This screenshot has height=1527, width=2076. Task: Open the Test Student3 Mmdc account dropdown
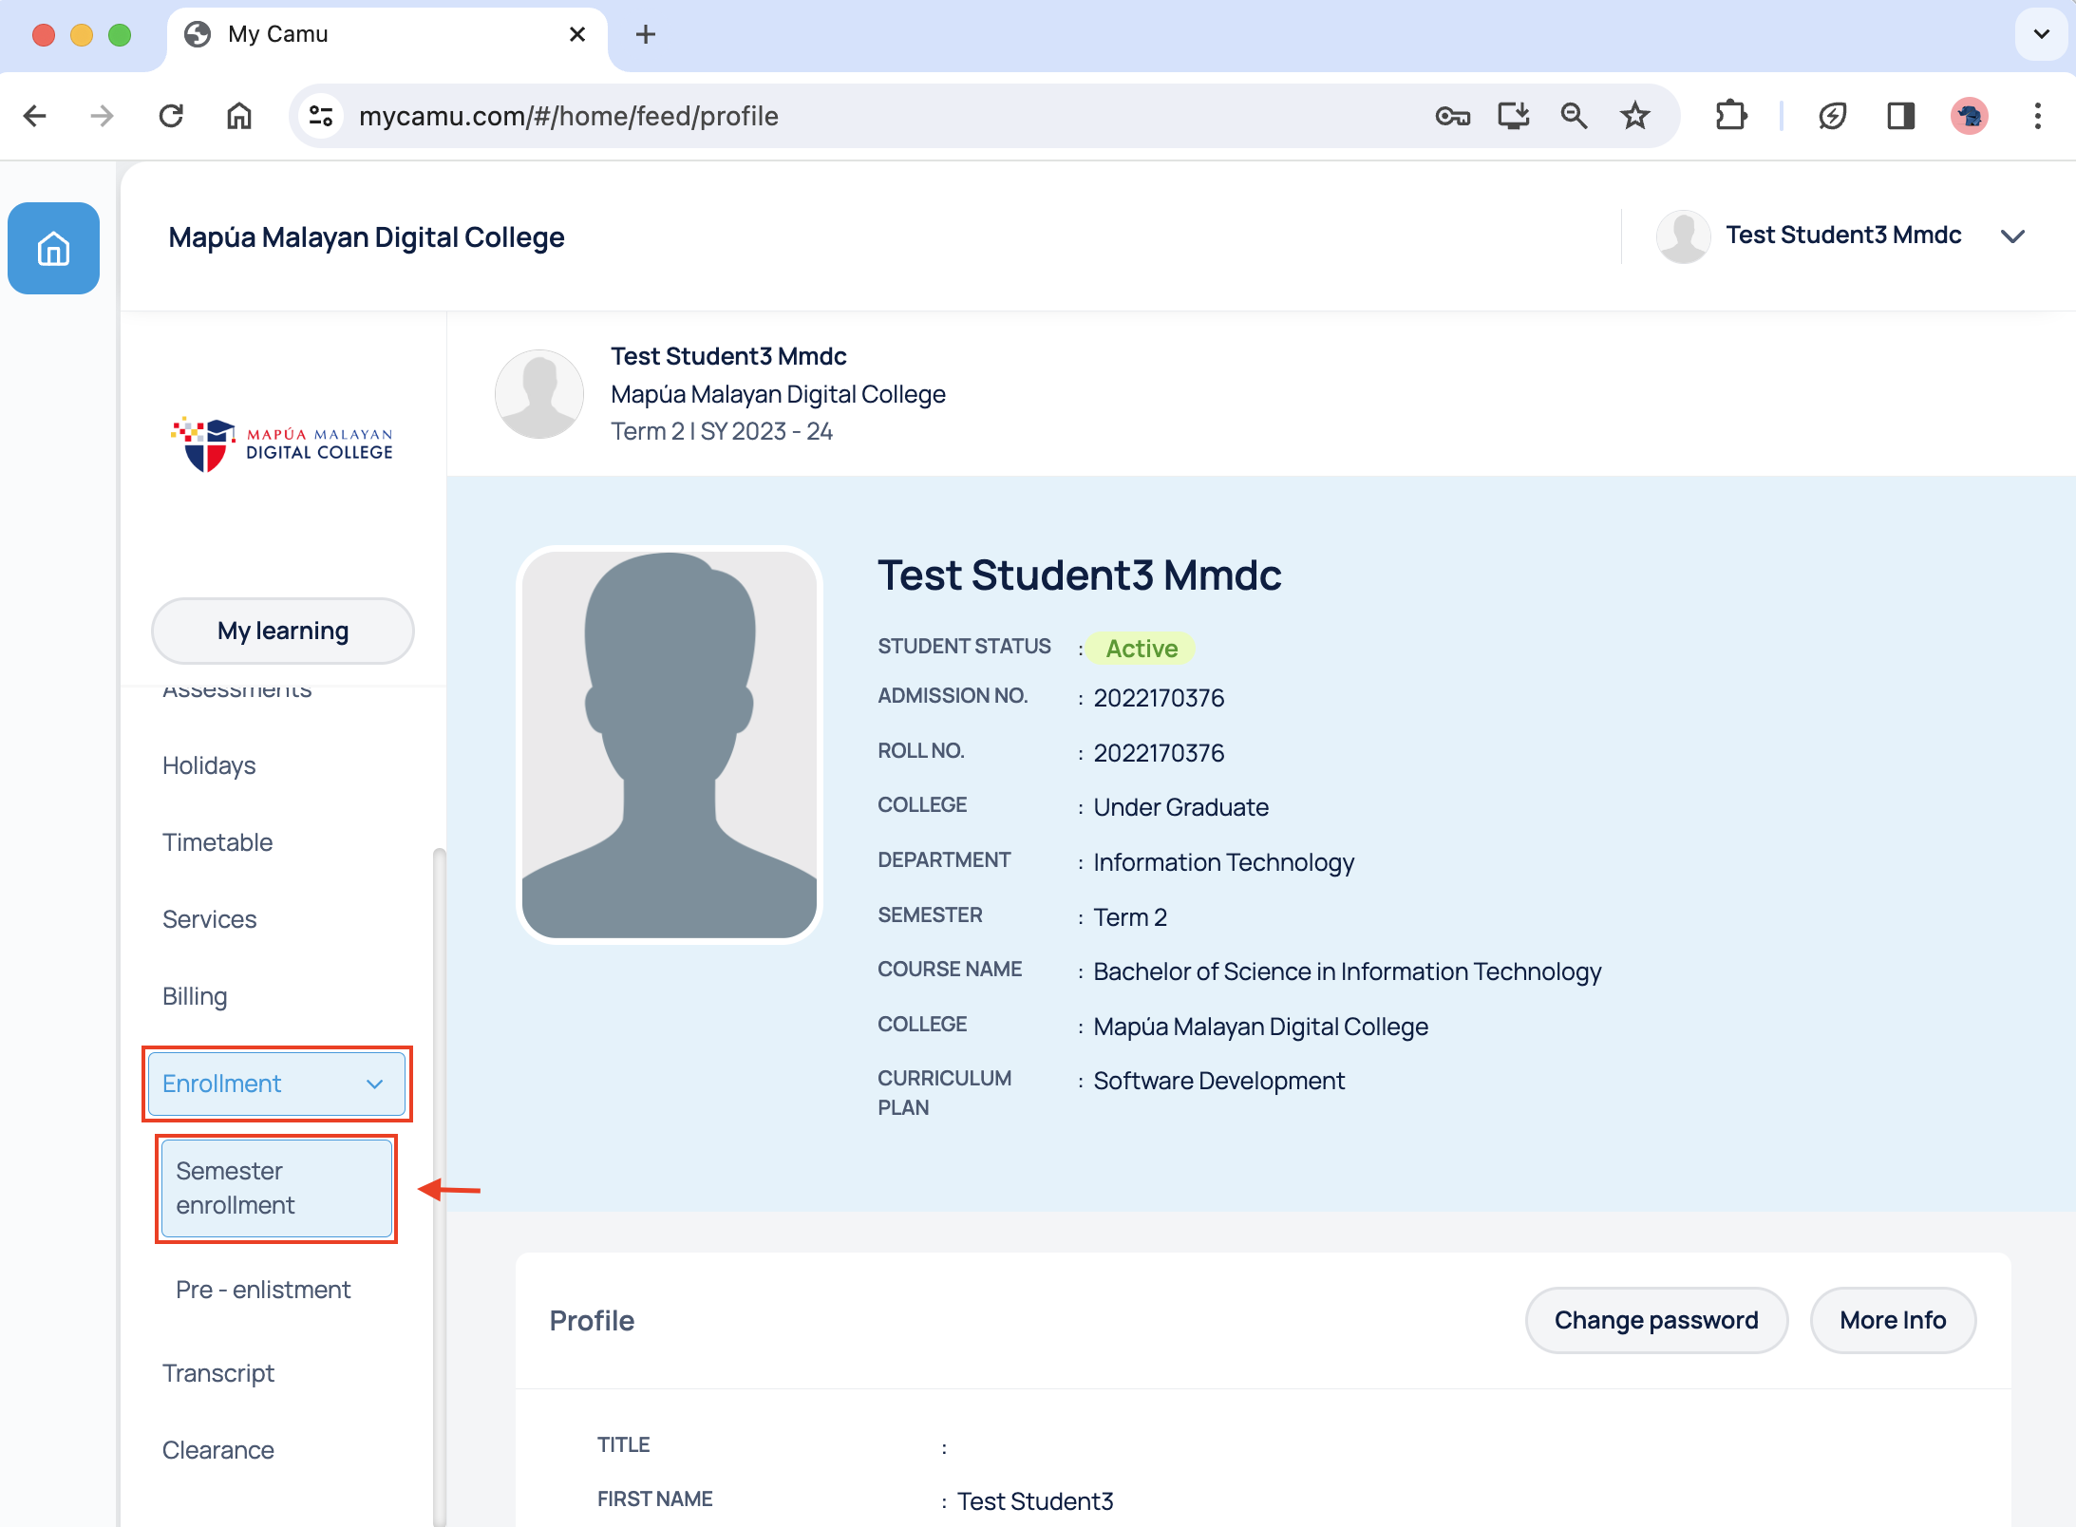(2012, 236)
